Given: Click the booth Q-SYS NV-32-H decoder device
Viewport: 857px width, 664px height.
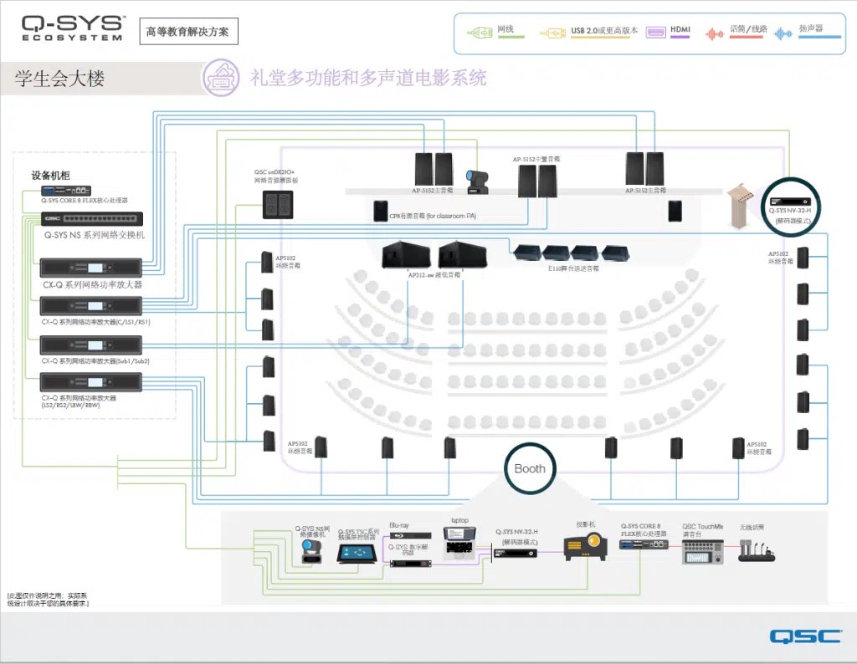Looking at the screenshot, I should click(x=516, y=553).
